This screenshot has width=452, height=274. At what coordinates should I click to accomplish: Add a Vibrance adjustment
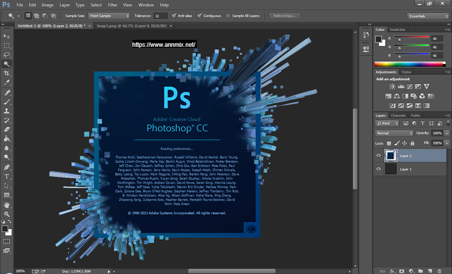(427, 86)
